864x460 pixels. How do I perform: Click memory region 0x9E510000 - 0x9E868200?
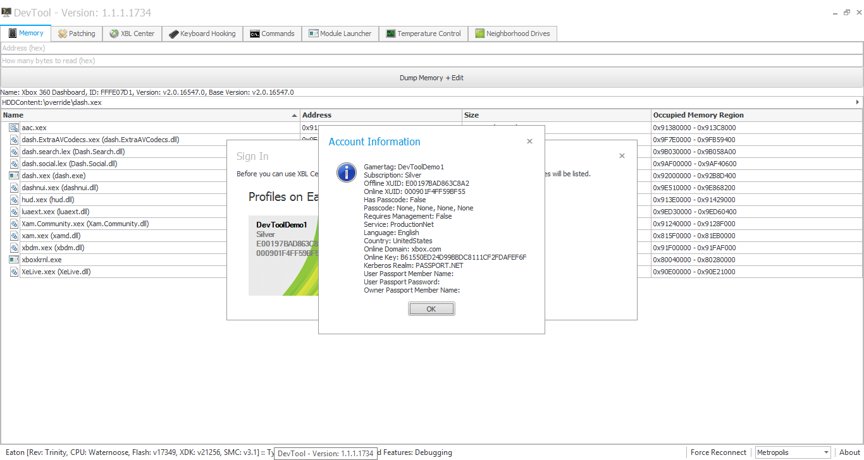coord(694,188)
